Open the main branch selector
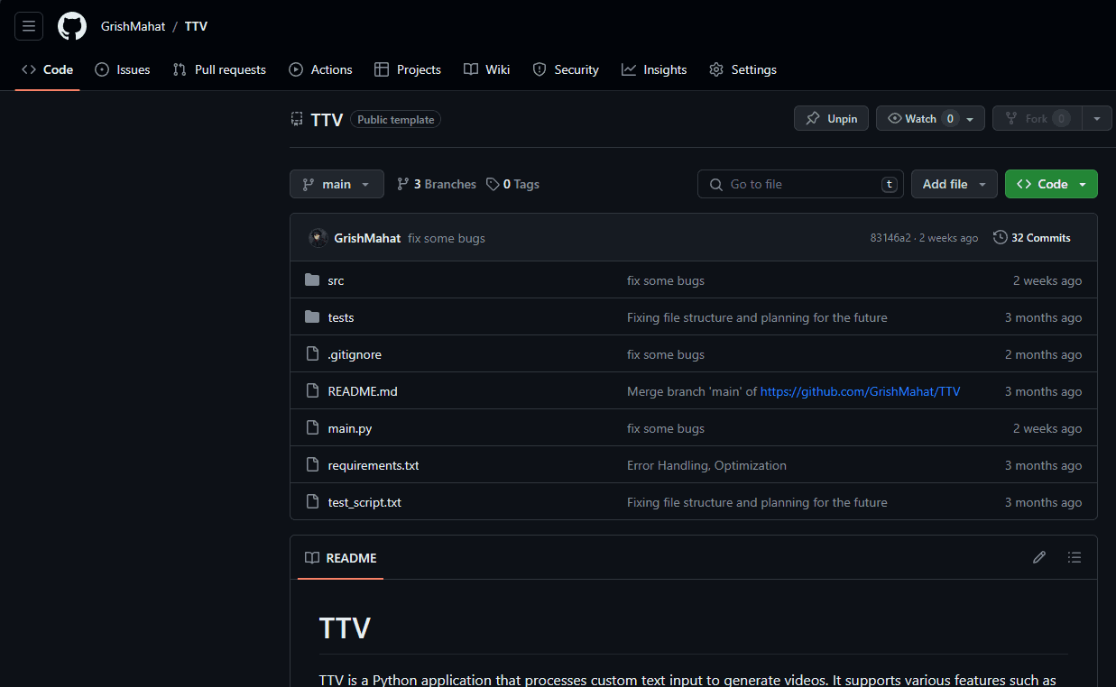Image resolution: width=1116 pixels, height=687 pixels. click(337, 184)
